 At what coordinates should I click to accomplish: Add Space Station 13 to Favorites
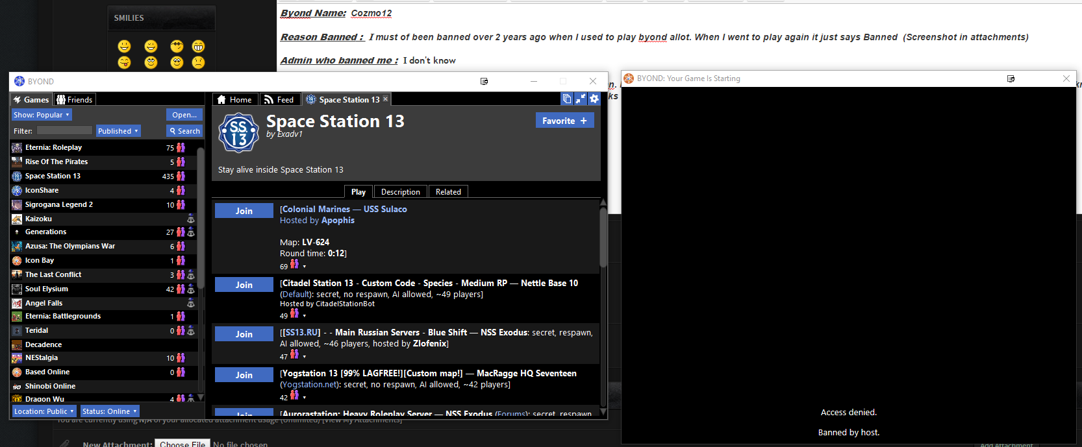coord(564,121)
